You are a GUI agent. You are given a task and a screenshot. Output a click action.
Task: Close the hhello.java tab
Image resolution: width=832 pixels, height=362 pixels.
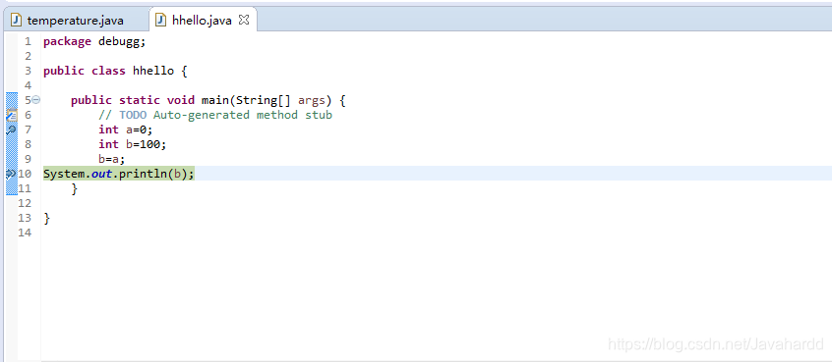coord(244,20)
